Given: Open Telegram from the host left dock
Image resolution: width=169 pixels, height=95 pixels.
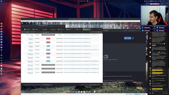Looking at the screenshot, I should pyautogui.click(x=1, y=42).
